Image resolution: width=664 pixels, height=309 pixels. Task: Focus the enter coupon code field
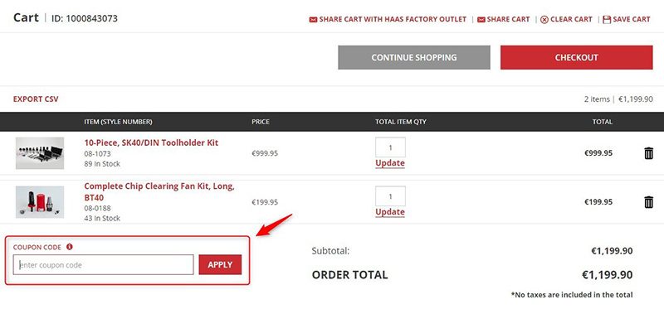pyautogui.click(x=103, y=264)
